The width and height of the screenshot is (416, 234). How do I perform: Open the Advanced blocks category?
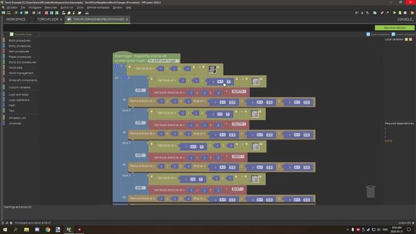pos(15,123)
